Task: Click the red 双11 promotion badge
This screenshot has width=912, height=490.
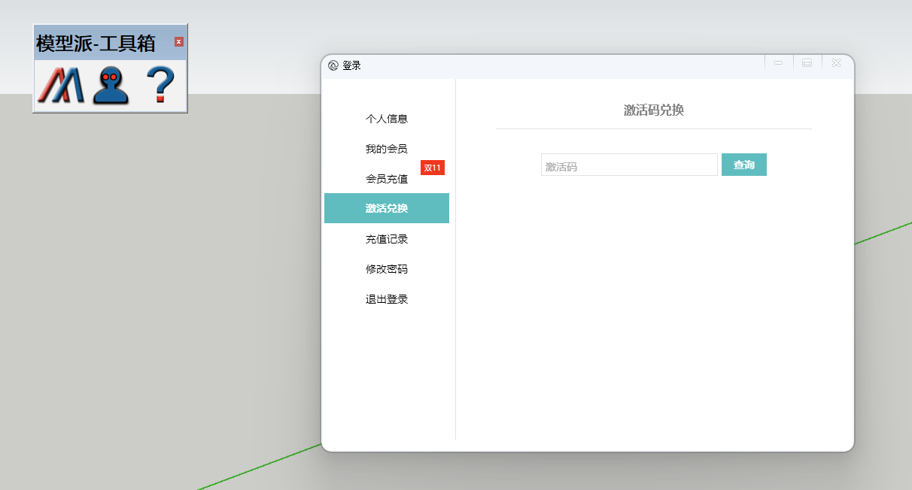Action: pos(432,168)
